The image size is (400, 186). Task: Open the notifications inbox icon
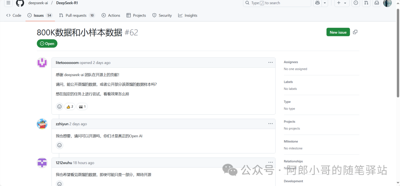click(x=377, y=3)
